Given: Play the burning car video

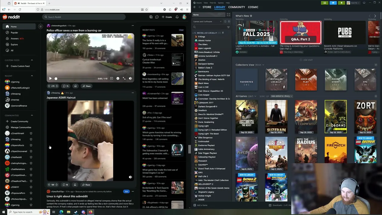Looking at the screenshot, I should pyautogui.click(x=50, y=79).
